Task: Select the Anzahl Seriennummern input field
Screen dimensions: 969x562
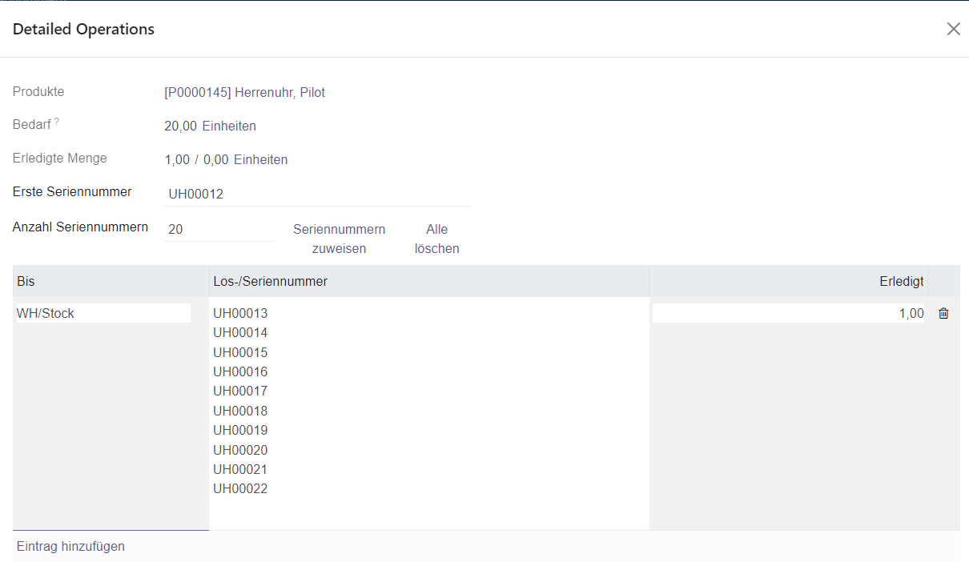Action: (x=219, y=230)
